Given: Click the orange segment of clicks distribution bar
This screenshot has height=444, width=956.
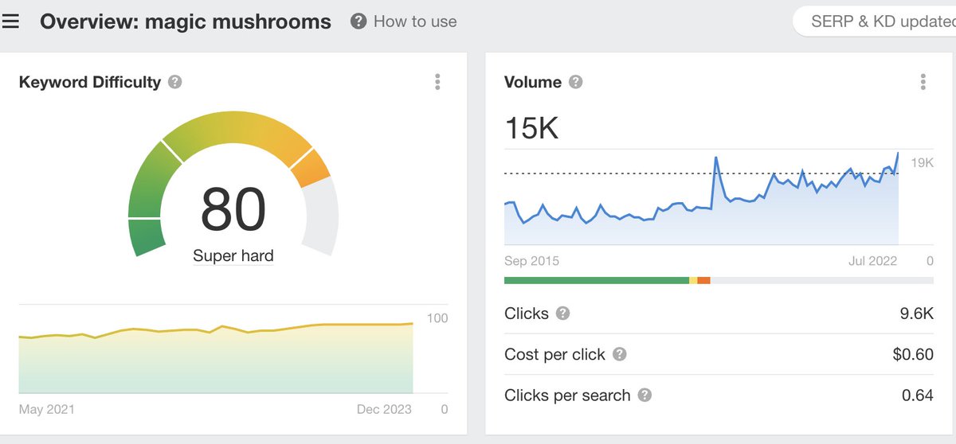Looking at the screenshot, I should pos(703,280).
